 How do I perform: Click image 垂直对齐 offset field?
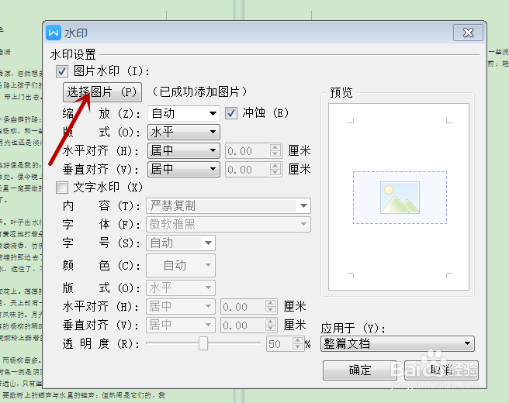(248, 170)
